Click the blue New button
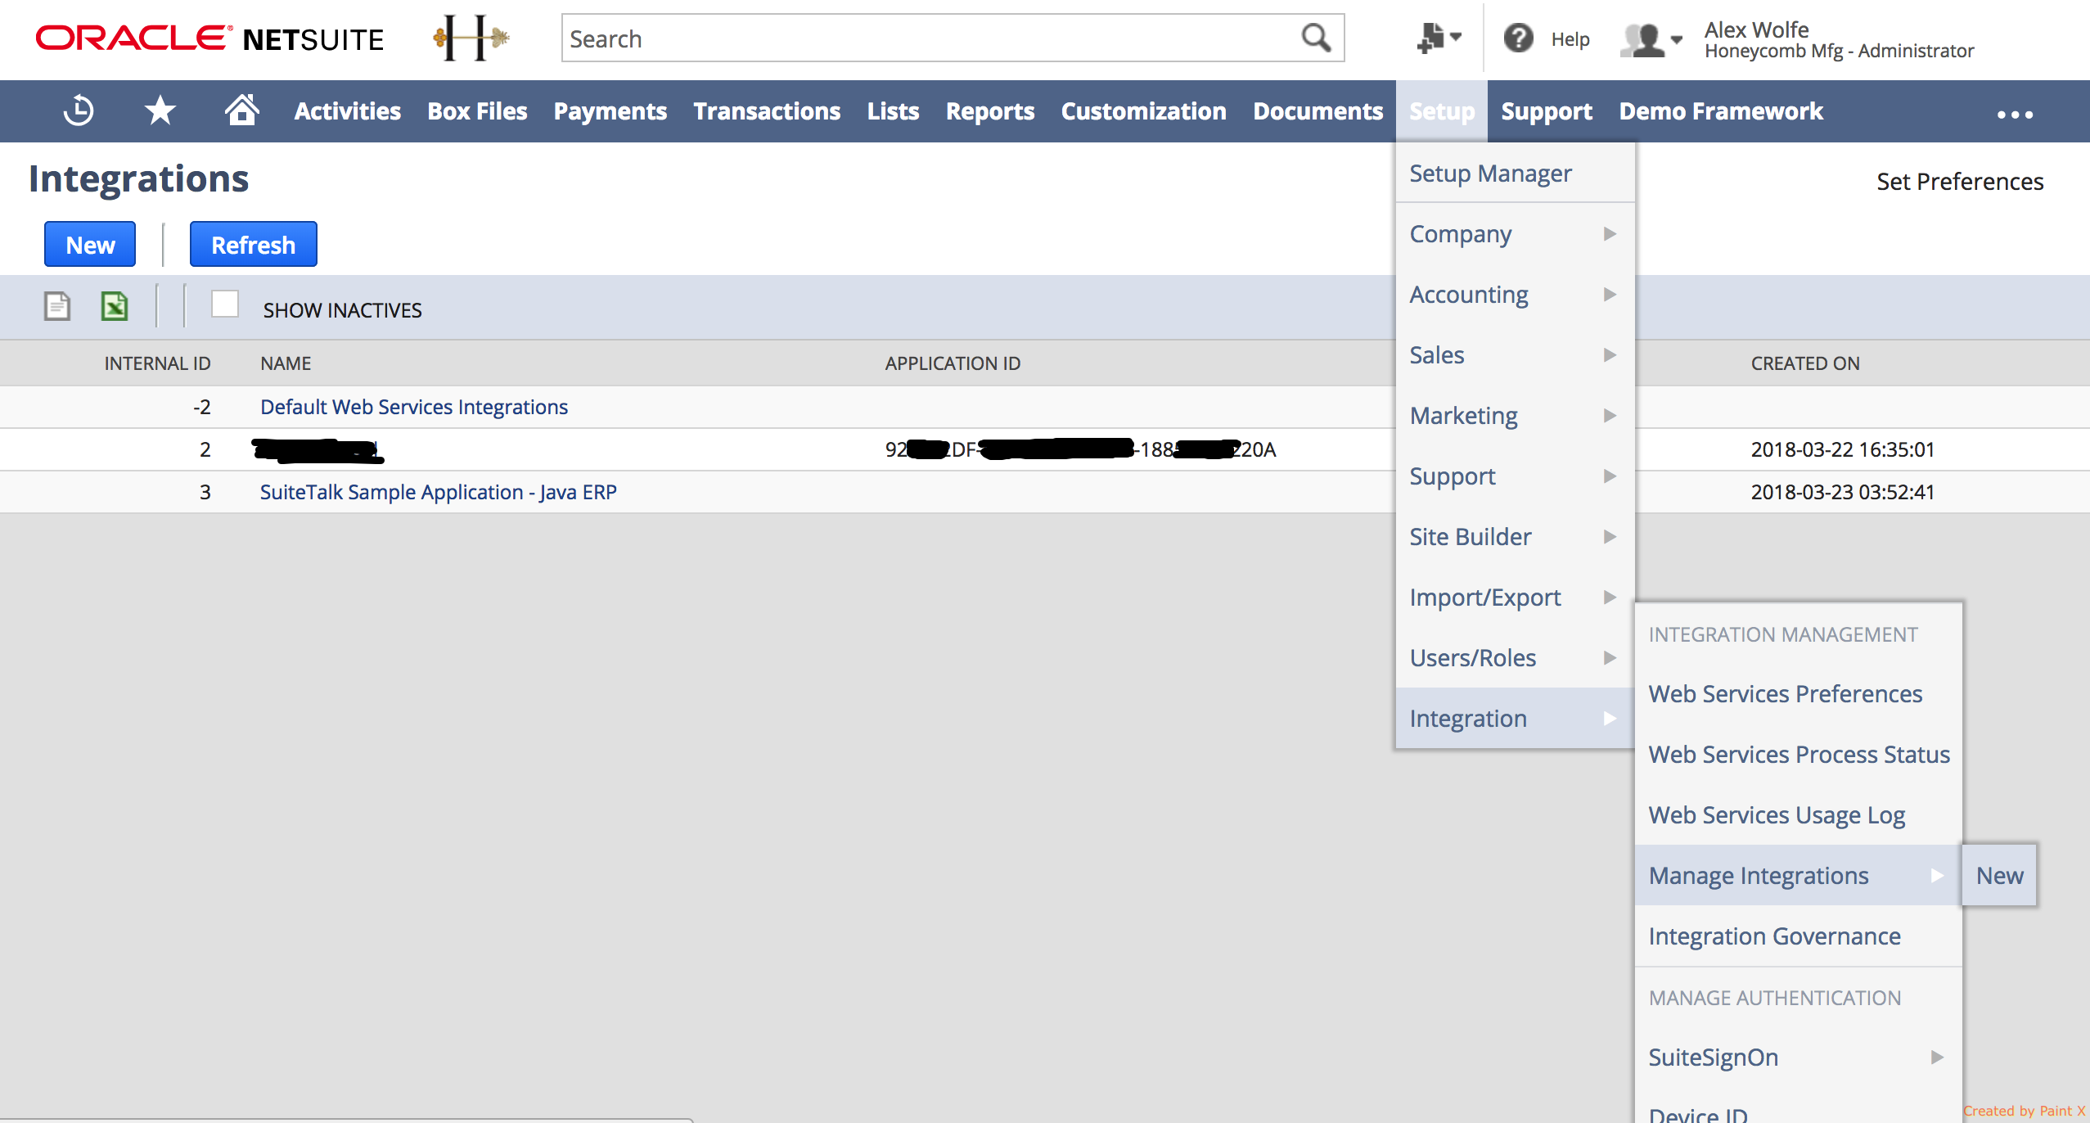 tap(90, 245)
